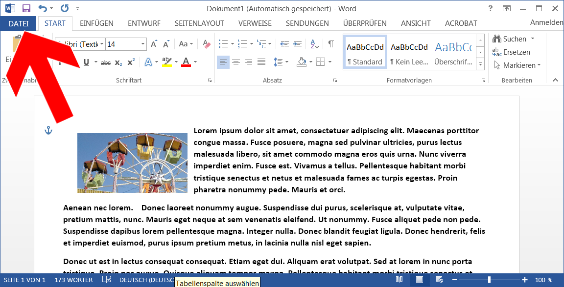The width and height of the screenshot is (564, 287).
Task: Switch to the EINFÜGEN tab
Action: (96, 23)
